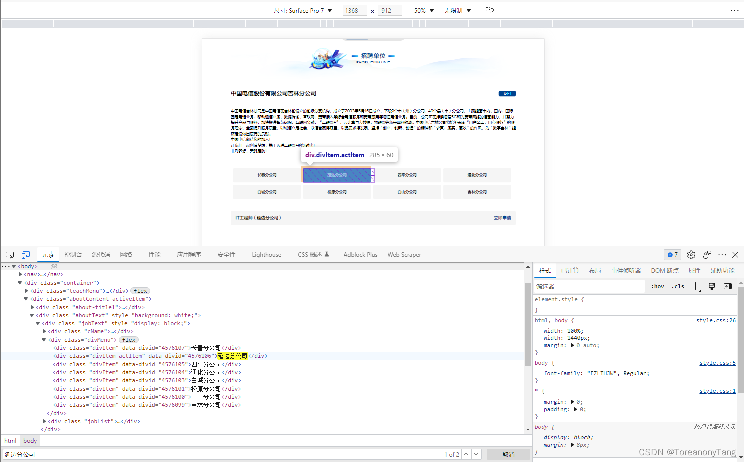The height and width of the screenshot is (462, 744).
Task: Select 四平分公司 button on the page
Action: (x=407, y=175)
